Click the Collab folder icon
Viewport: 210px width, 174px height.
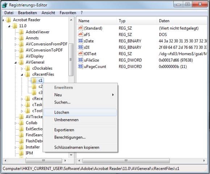(21, 123)
